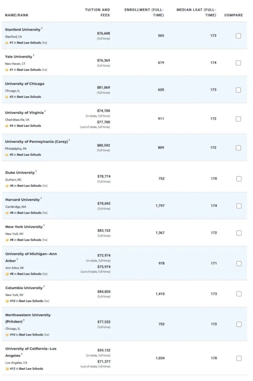Tick the compare checkbox for Harvard University

pos(239,206)
